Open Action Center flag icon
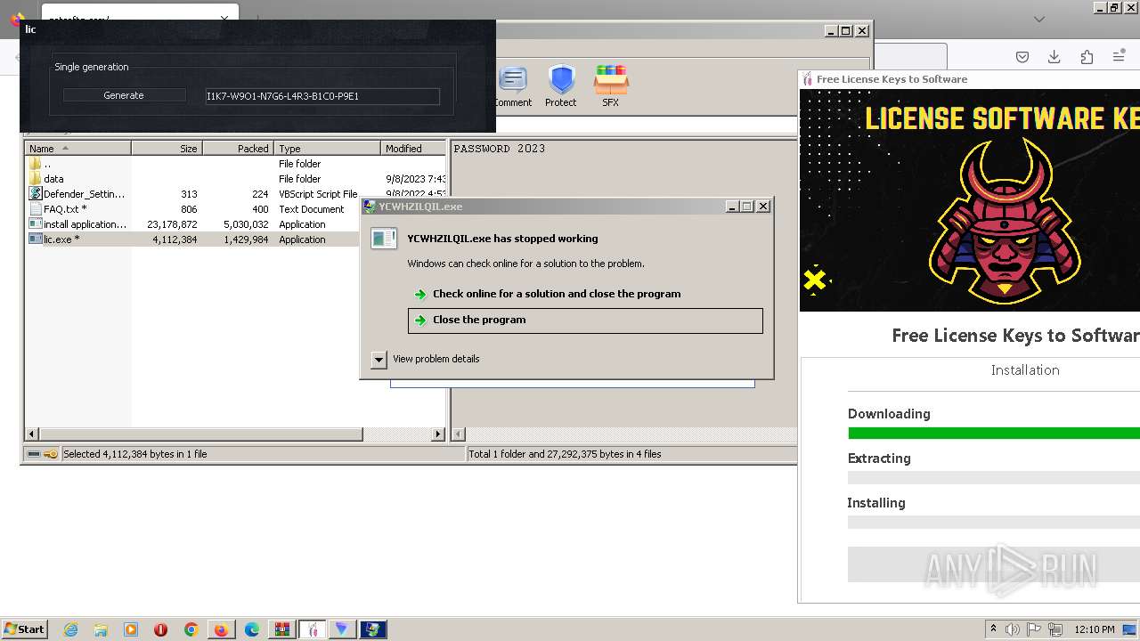 1035,629
